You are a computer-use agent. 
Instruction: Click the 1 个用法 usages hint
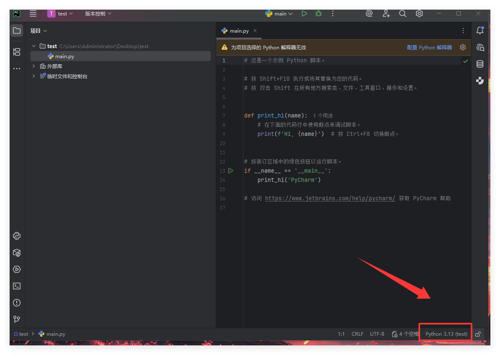[x=323, y=115]
